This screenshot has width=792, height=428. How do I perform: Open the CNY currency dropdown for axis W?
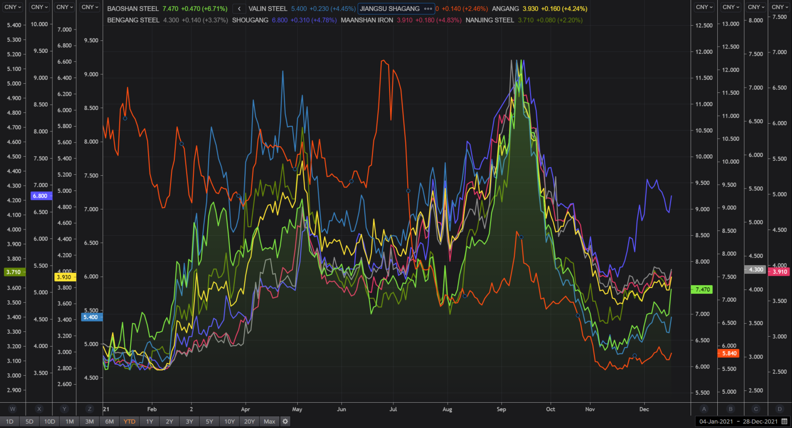[13, 7]
